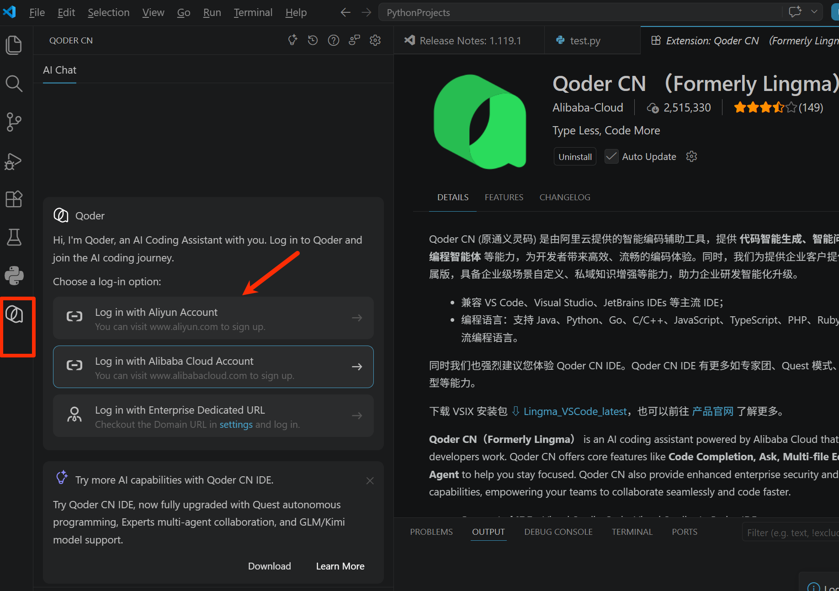
Task: Uninstall the Qoder CN extension
Action: (575, 156)
